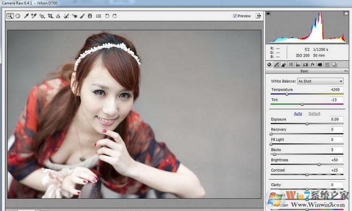Adjust the Temperature slider handle
Image resolution: width=352 pixels, height=211 pixels.
(287, 94)
